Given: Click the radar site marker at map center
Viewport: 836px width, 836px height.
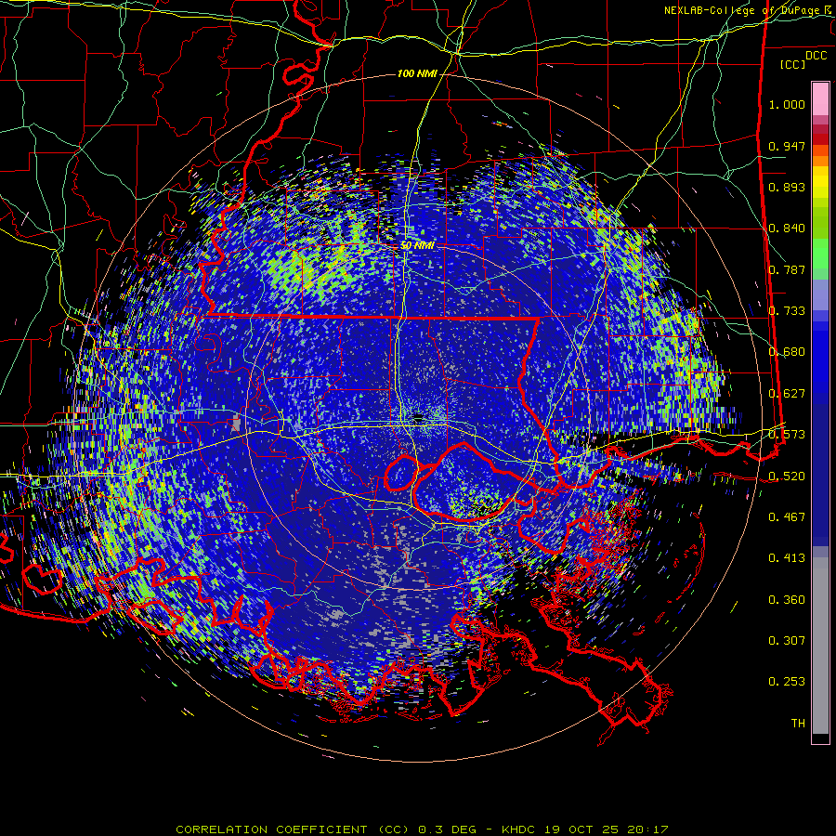Looking at the screenshot, I should point(419,419).
